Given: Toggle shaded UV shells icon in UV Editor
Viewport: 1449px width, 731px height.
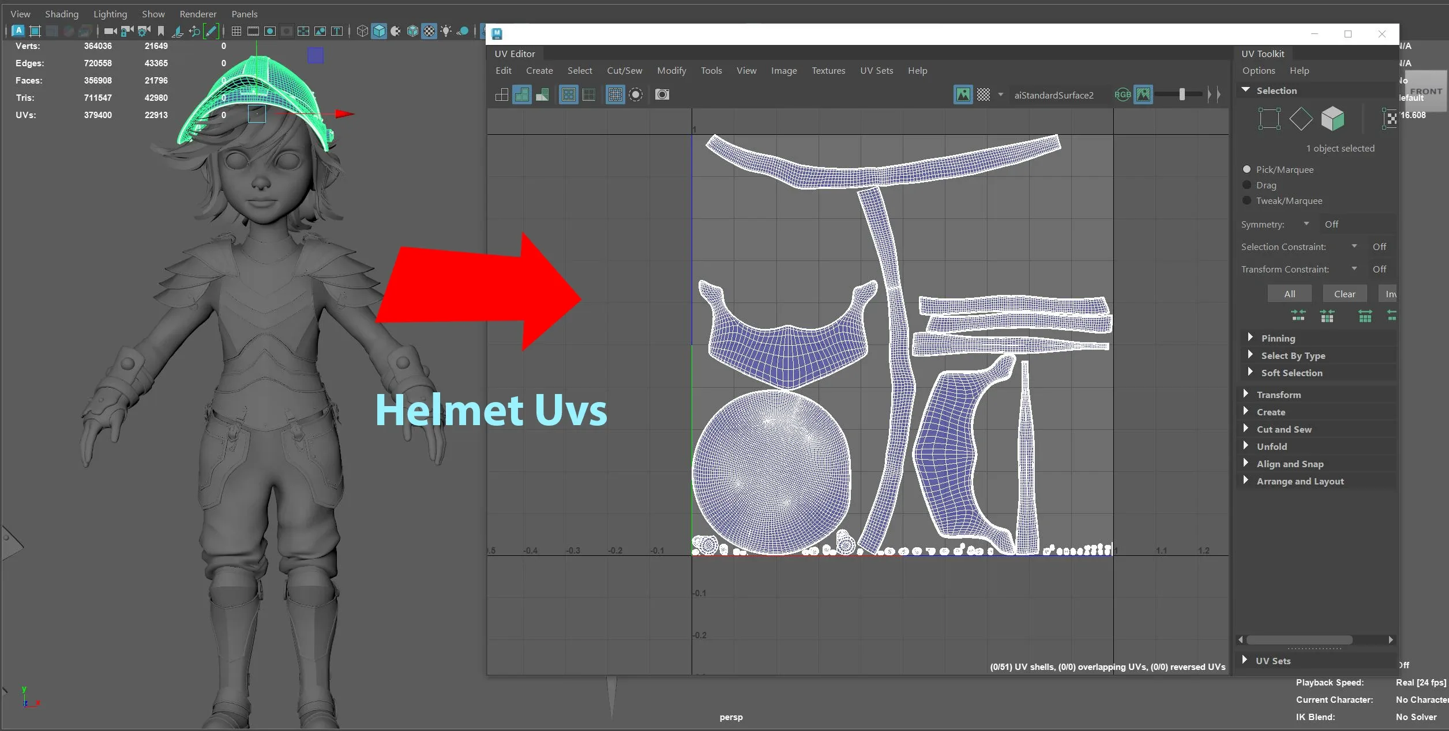Looking at the screenshot, I should [x=522, y=94].
